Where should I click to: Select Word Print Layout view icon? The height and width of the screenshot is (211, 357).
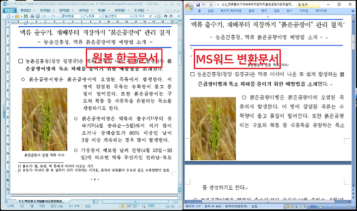coord(287,207)
